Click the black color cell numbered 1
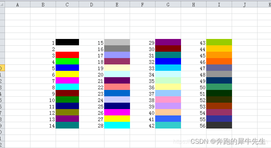271x148 pixels. pos(67,42)
